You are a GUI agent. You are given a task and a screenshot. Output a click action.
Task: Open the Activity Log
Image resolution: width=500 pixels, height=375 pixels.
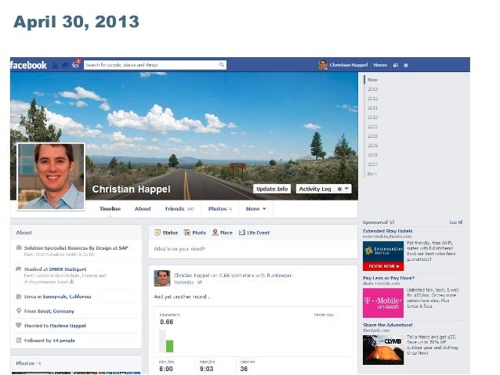[315, 189]
